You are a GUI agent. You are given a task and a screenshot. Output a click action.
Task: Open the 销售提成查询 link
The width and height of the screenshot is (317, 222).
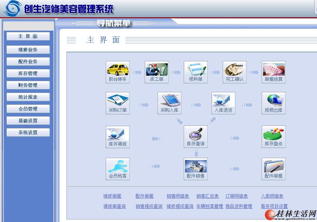coord(149,206)
